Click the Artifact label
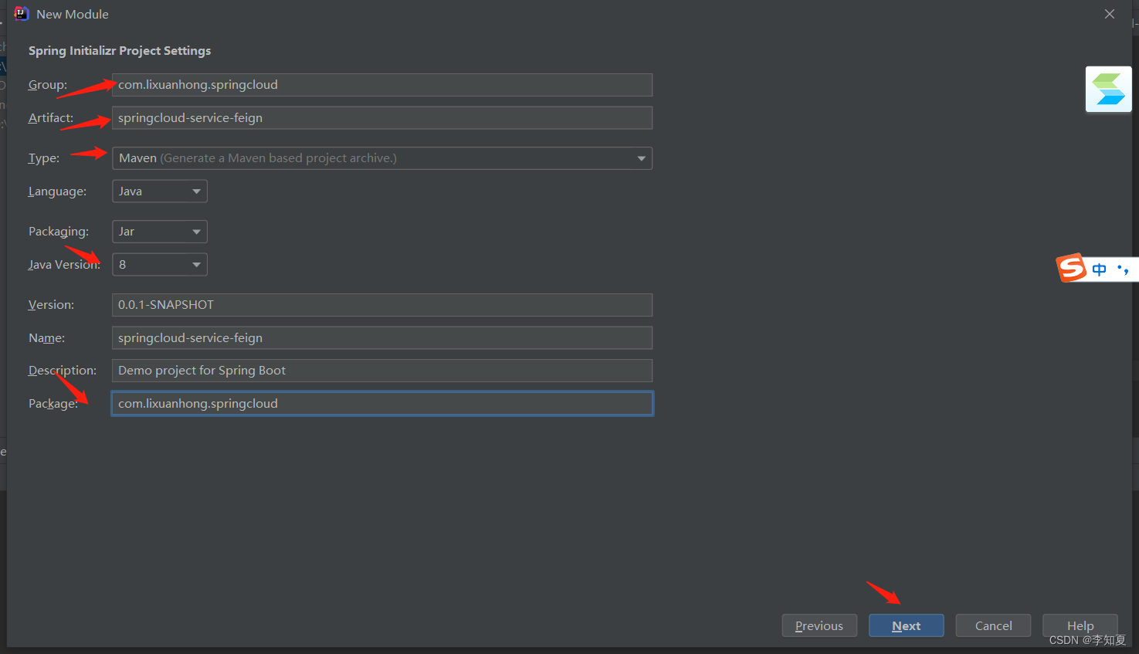Image resolution: width=1139 pixels, height=654 pixels. pyautogui.click(x=51, y=118)
